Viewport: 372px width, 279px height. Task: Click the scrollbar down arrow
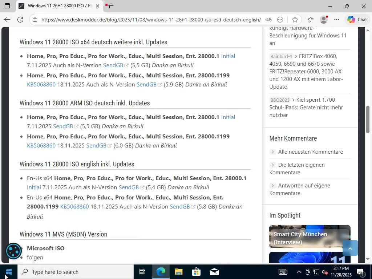(368, 259)
